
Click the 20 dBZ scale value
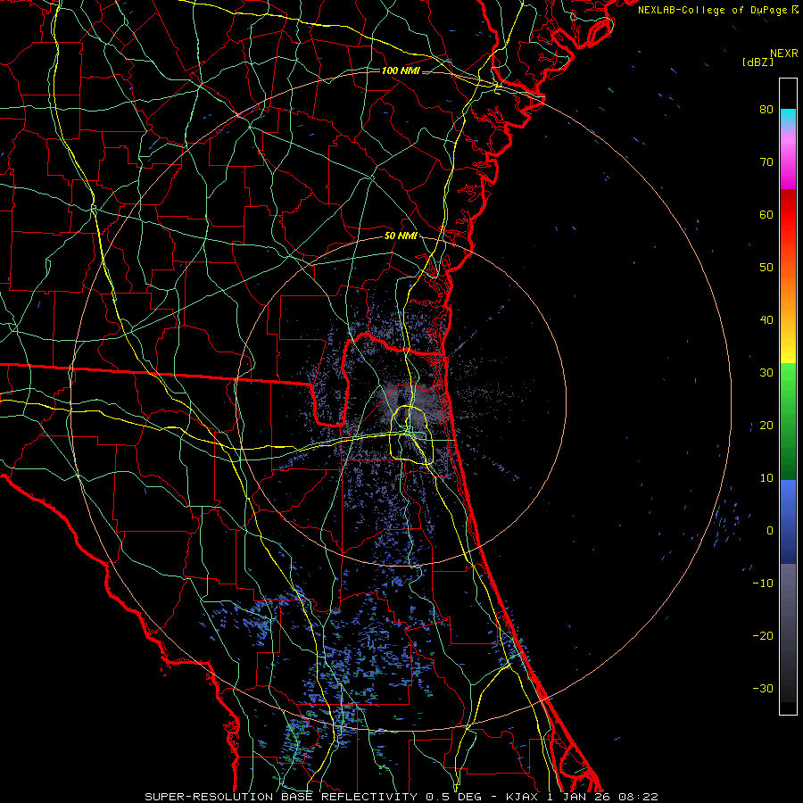tap(766, 426)
